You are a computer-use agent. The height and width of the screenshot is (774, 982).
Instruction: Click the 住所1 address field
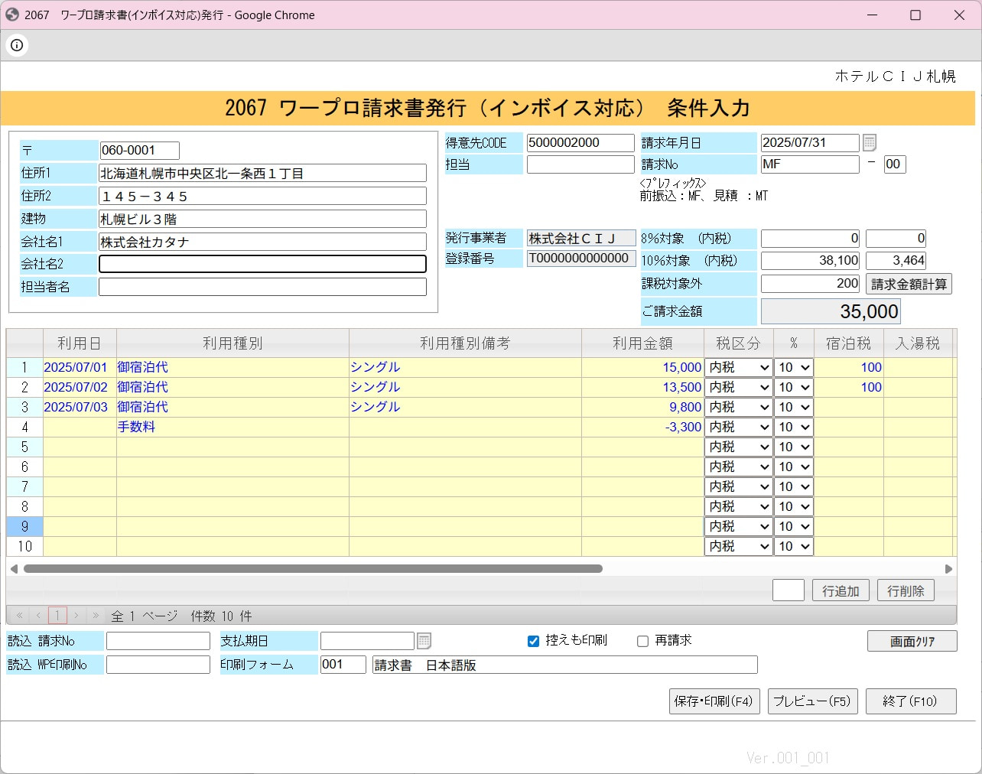[x=262, y=174]
